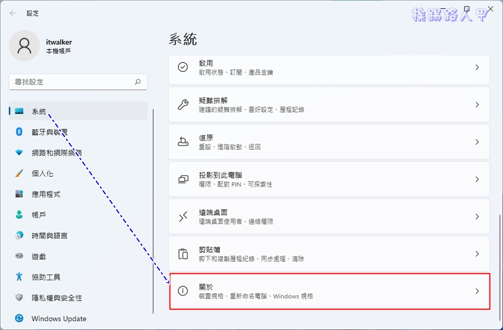Screen dimensions: 503x330
Task: Click the Wi-Fi network icon in sidebar
Action: [19, 153]
